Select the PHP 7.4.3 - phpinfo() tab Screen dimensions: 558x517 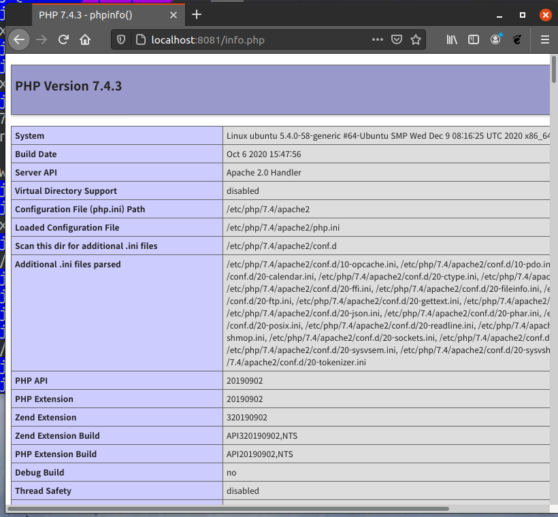[108, 15]
